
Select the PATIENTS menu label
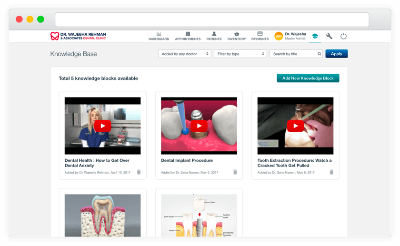(x=214, y=39)
